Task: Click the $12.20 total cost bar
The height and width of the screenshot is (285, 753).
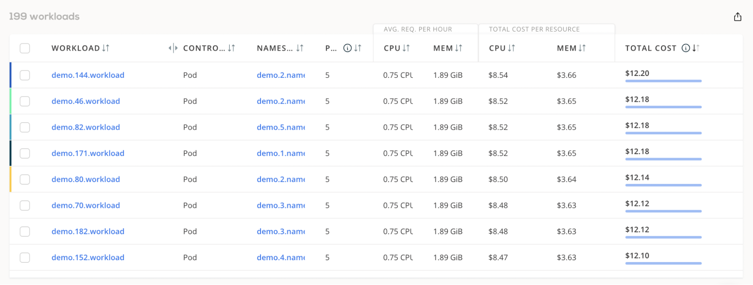Action: coord(663,81)
